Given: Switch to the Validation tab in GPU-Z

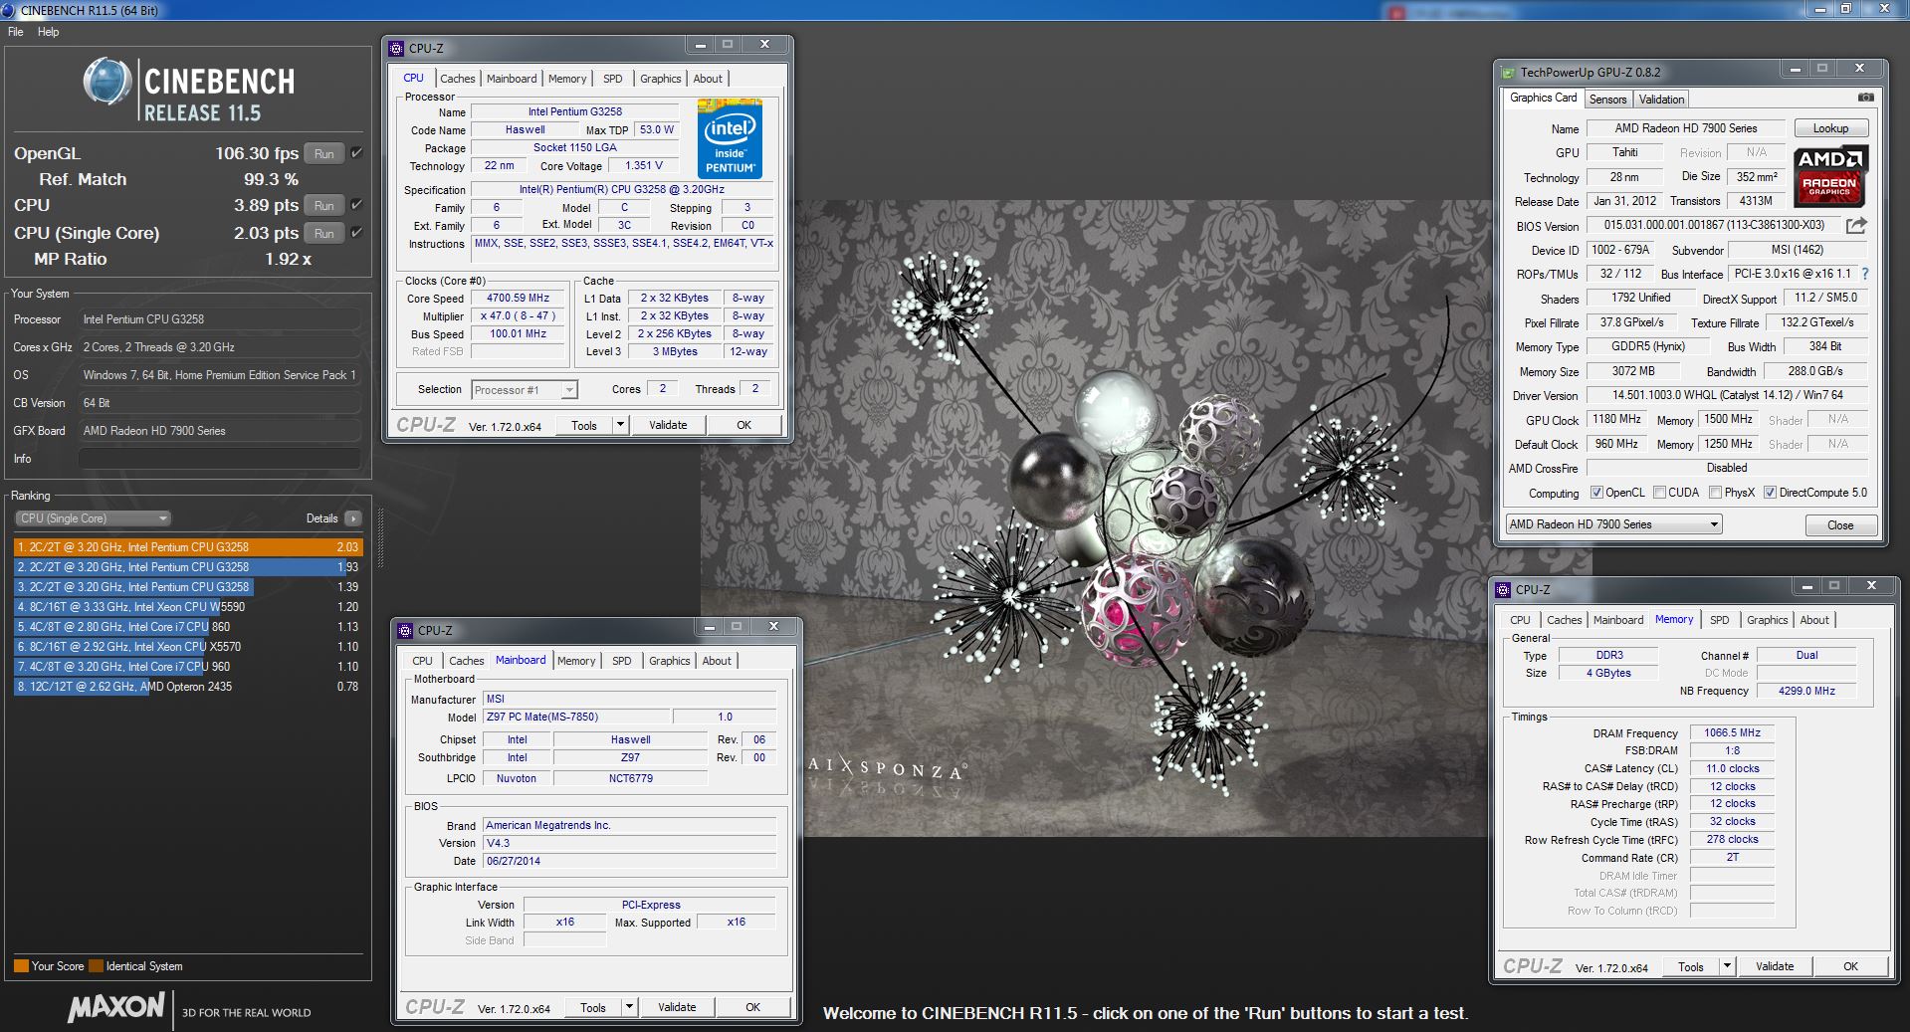Looking at the screenshot, I should point(1661,100).
